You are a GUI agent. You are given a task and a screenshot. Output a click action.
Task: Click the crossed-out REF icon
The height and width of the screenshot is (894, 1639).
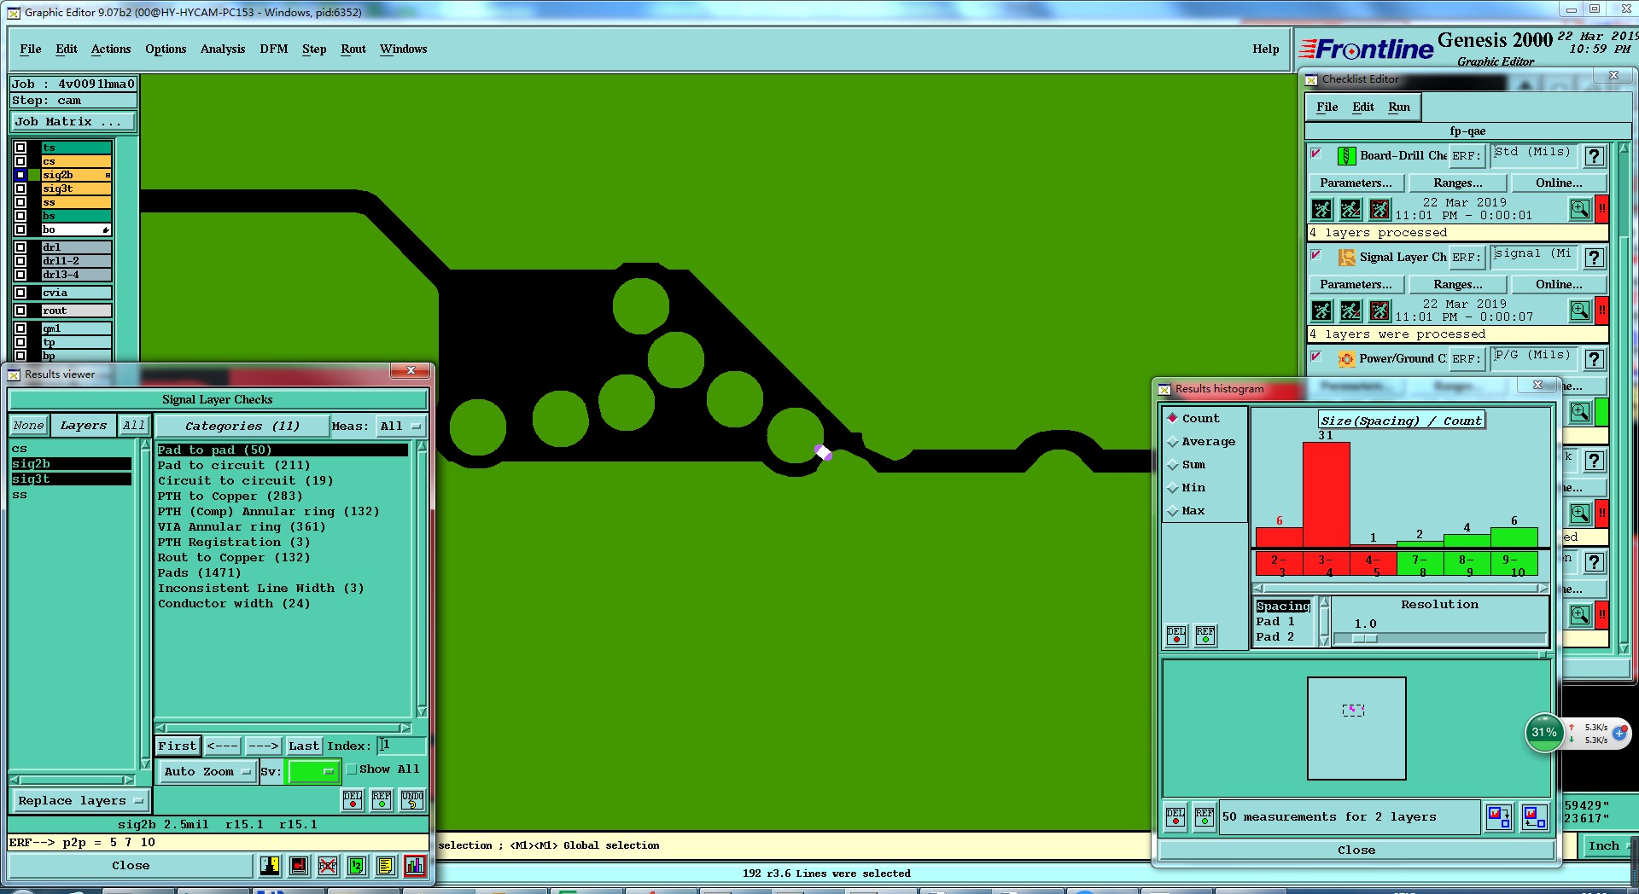point(328,866)
